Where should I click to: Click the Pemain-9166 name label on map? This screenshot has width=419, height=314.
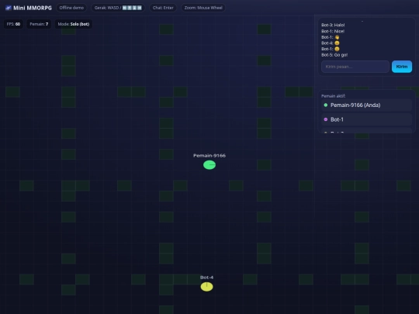[x=209, y=155]
